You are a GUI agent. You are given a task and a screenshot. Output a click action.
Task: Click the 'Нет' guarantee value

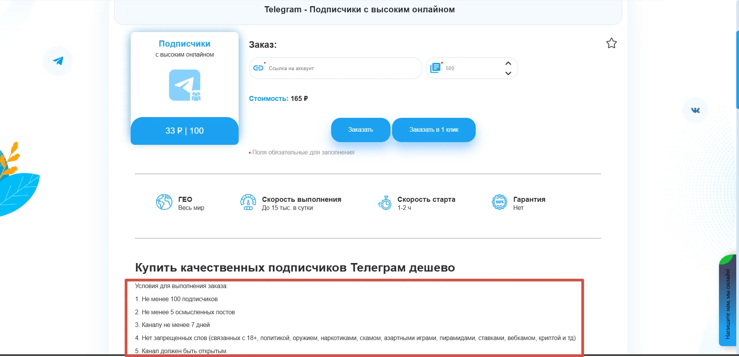pyautogui.click(x=518, y=208)
